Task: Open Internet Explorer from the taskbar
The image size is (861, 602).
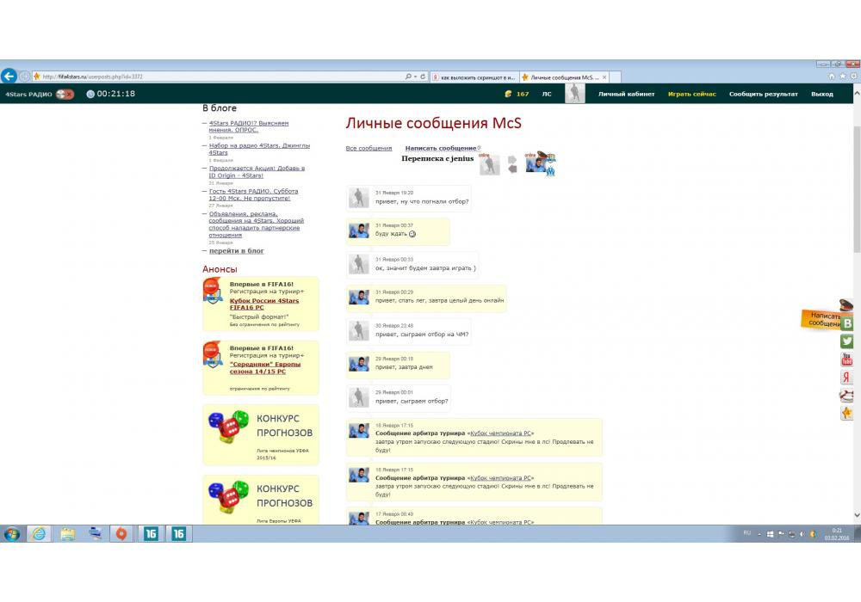Action: (x=39, y=534)
